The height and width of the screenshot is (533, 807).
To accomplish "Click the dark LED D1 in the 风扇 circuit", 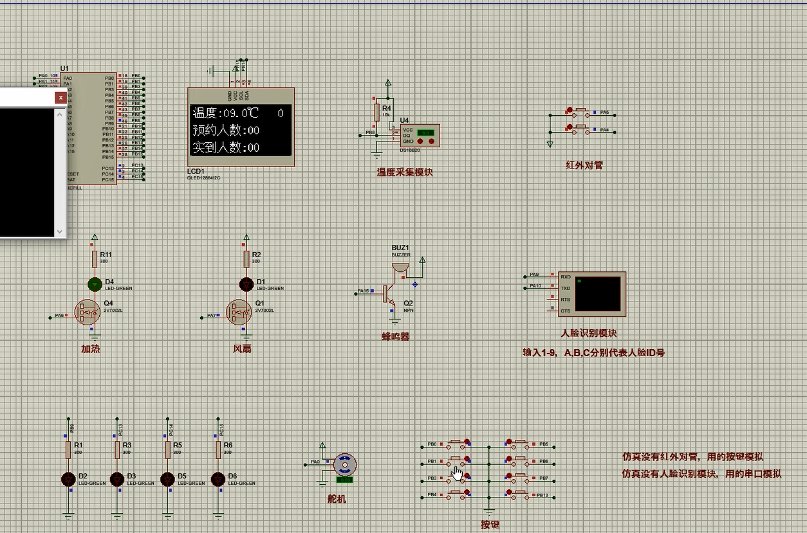I will pyautogui.click(x=246, y=284).
